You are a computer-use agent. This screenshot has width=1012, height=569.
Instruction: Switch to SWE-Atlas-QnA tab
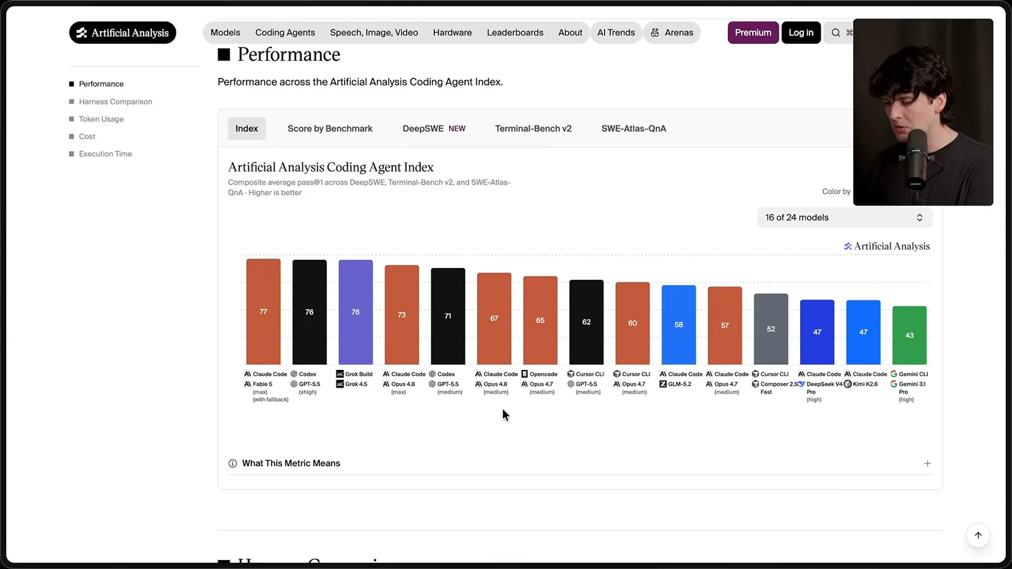click(x=634, y=128)
